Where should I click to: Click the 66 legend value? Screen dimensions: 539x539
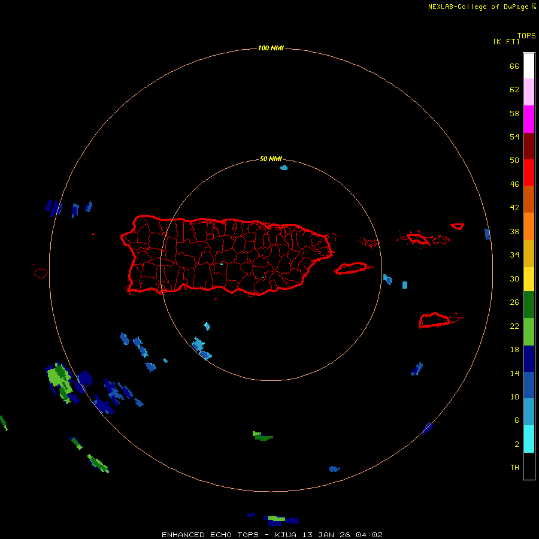click(514, 66)
